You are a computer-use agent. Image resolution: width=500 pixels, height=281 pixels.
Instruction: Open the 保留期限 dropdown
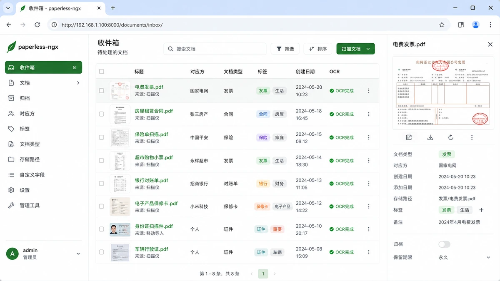(464, 258)
